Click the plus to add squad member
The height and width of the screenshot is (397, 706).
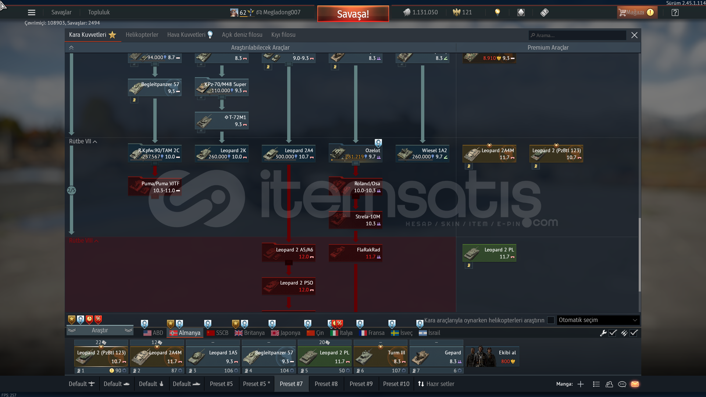pyautogui.click(x=581, y=384)
